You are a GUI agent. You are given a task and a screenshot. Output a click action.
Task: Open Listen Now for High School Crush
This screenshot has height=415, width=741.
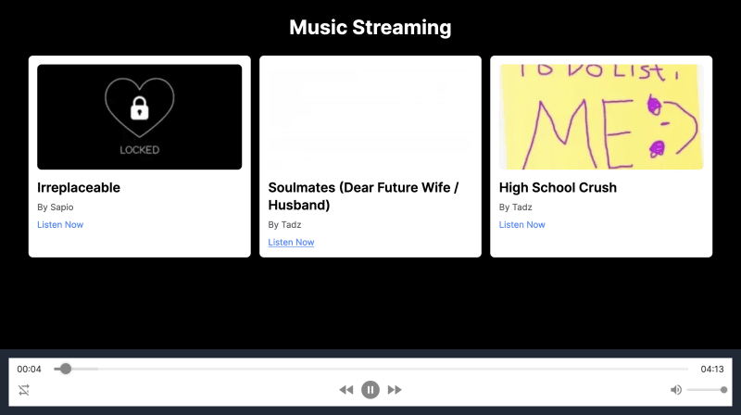(x=521, y=224)
